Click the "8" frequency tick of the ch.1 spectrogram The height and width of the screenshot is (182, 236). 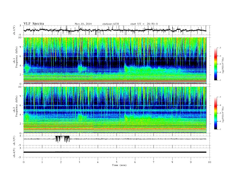tap(21, 47)
